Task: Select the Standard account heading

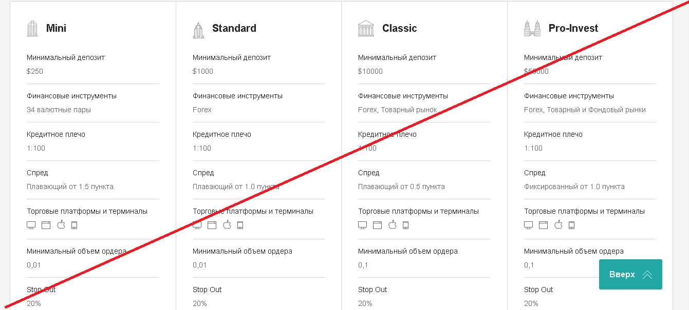Action: [234, 28]
